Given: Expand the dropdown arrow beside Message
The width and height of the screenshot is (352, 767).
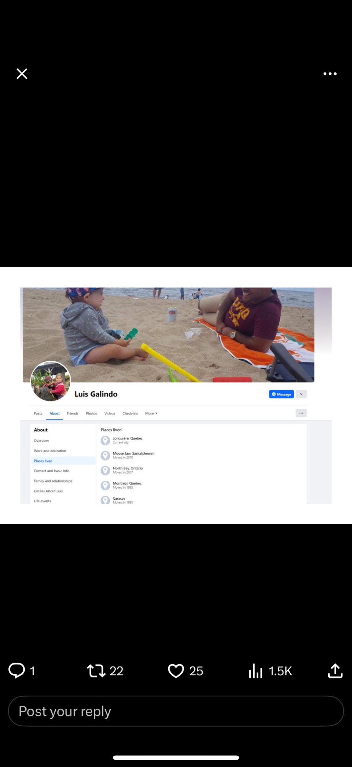Looking at the screenshot, I should pos(301,394).
